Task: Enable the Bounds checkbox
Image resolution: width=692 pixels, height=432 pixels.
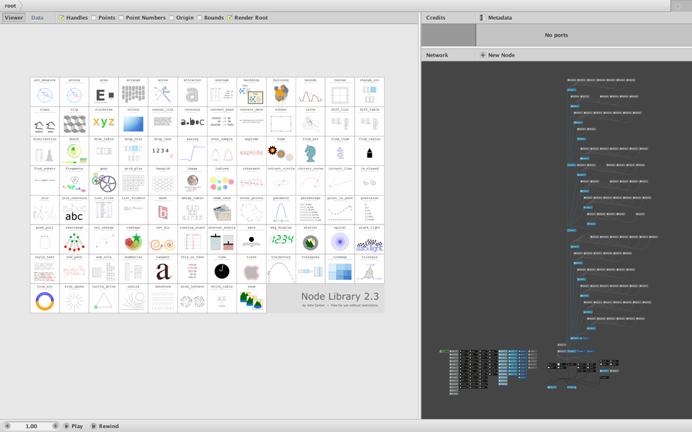Action: pos(199,18)
